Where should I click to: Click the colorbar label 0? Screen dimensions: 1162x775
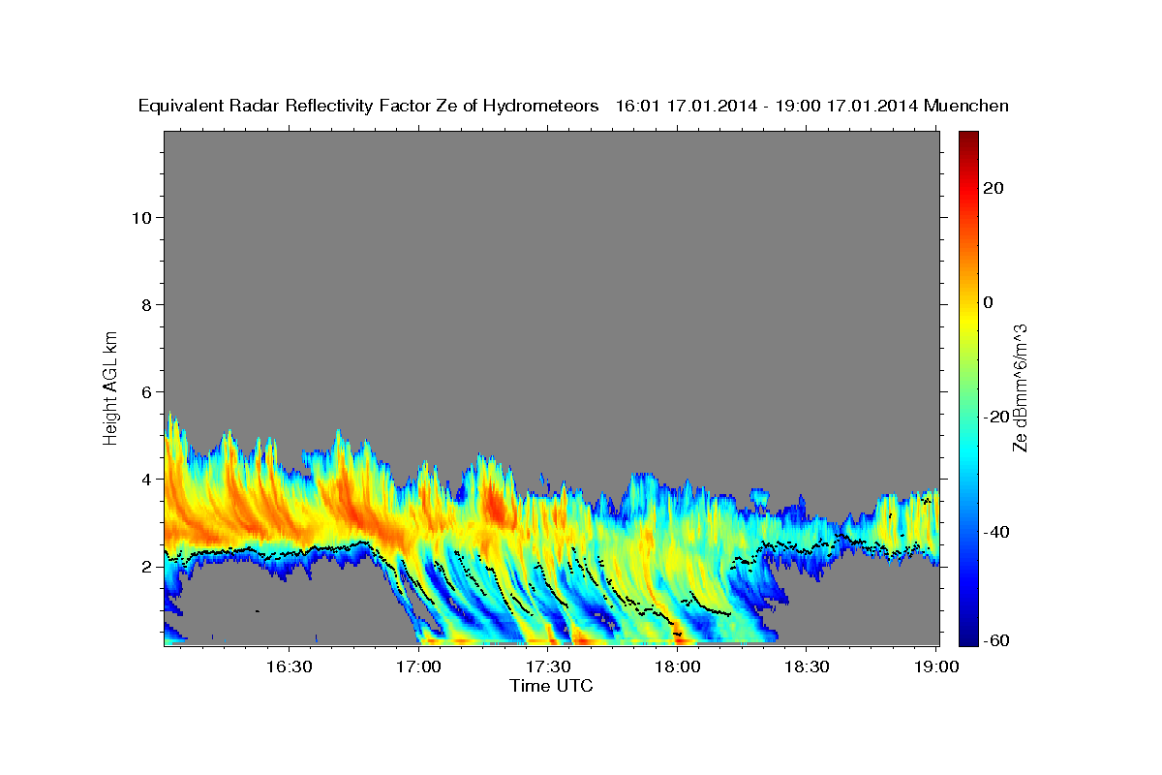989,302
